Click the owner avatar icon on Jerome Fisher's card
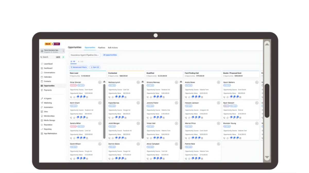309x173 pixels. 176,103
